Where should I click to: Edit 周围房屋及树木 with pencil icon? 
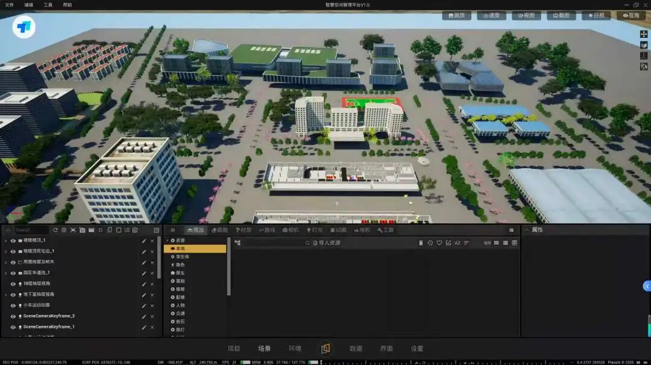tap(144, 262)
